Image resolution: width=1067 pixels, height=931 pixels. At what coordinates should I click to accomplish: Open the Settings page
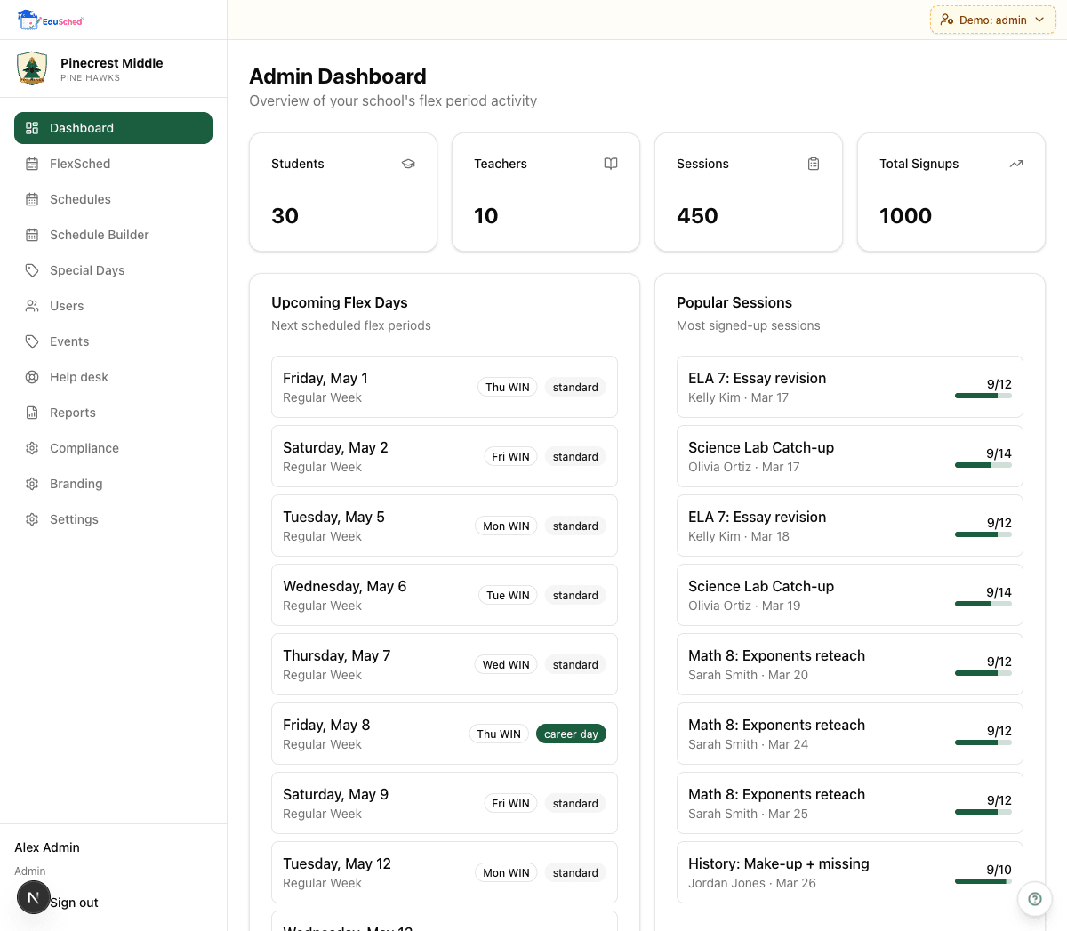113,519
